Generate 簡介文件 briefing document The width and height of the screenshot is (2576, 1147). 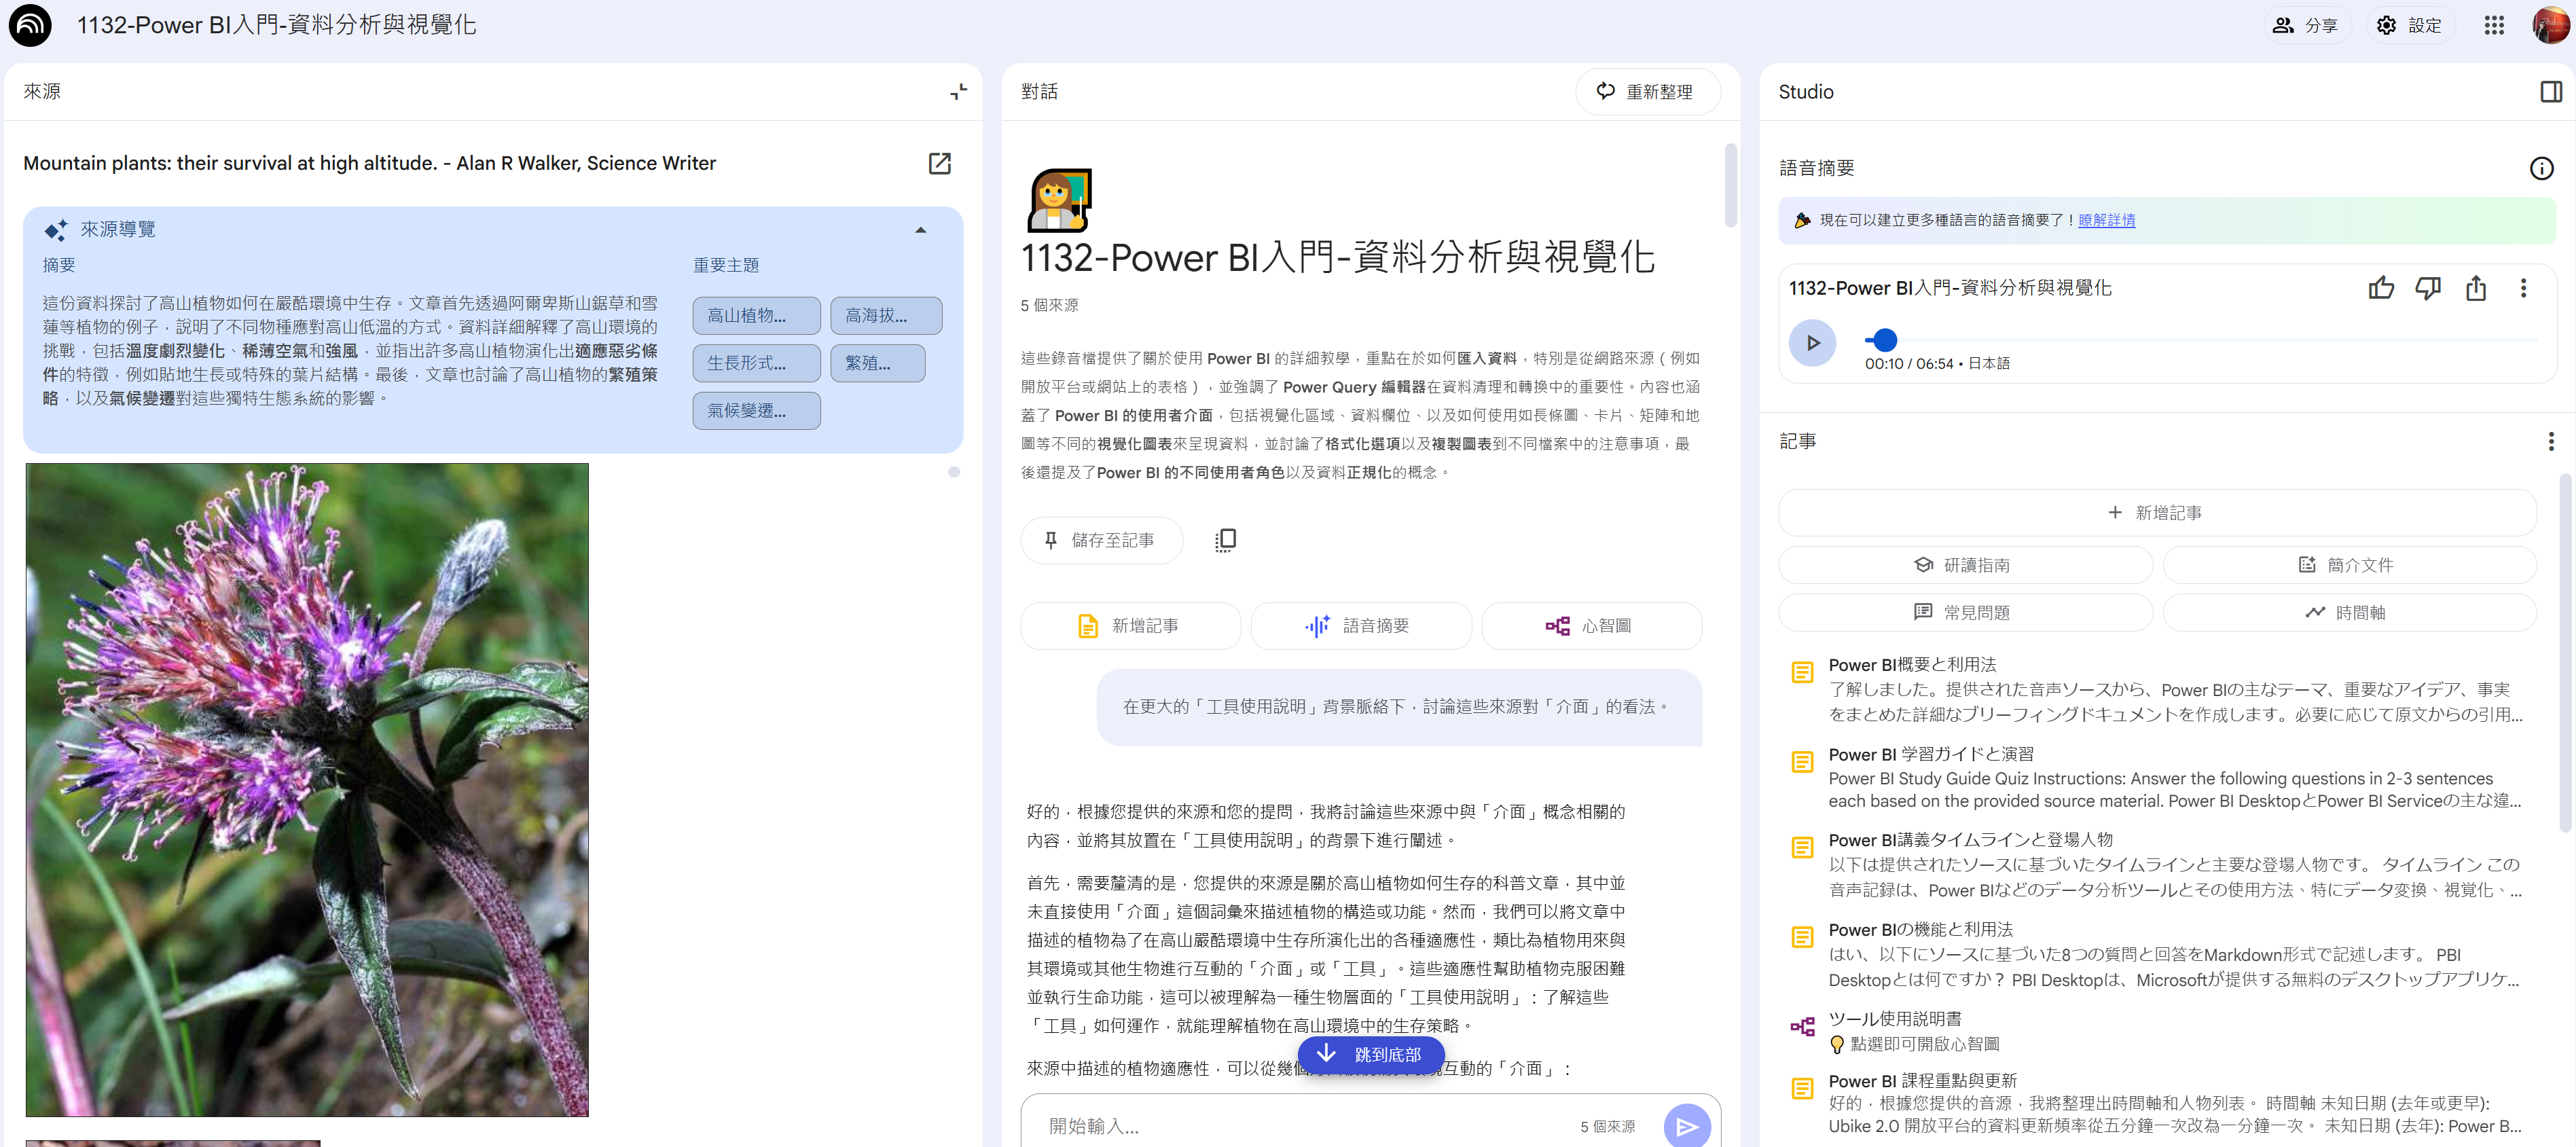2349,565
